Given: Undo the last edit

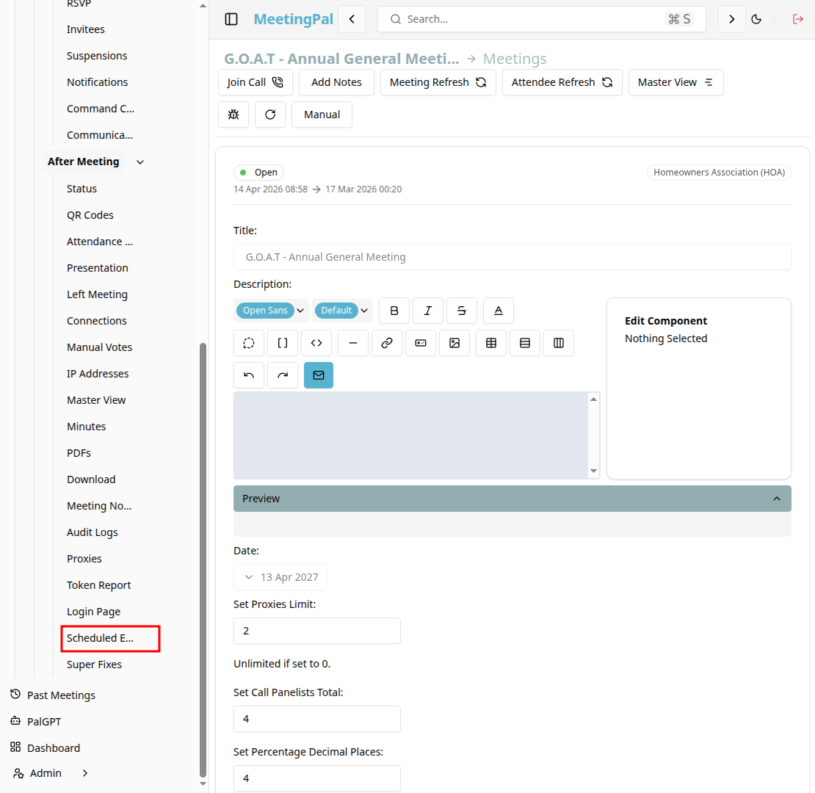Looking at the screenshot, I should pyautogui.click(x=249, y=375).
